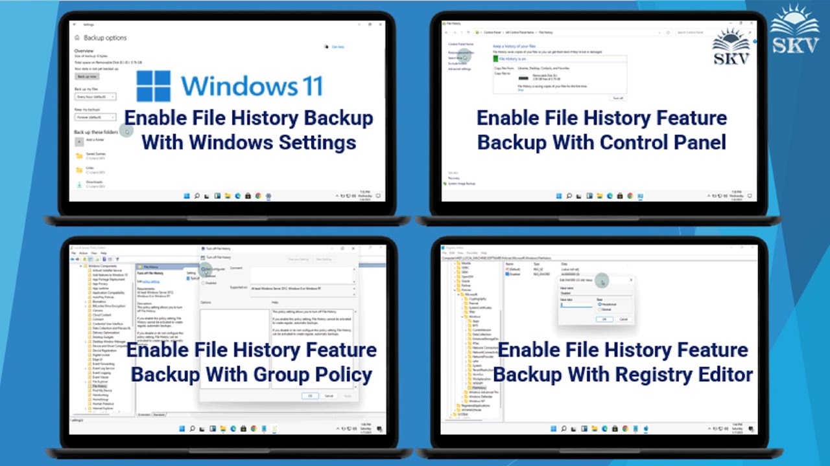Click the Registry Editor address path bar
This screenshot has width=830, height=466.
coord(598,258)
